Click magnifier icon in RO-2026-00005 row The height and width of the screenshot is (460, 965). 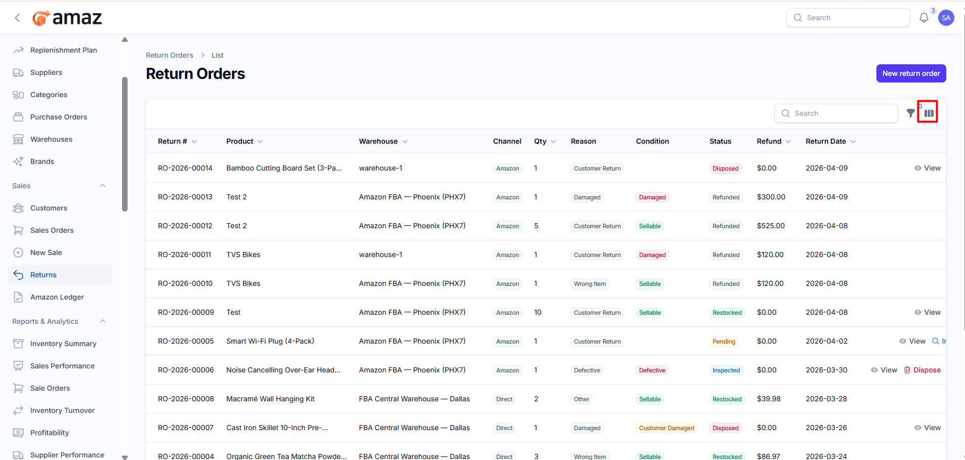tap(936, 341)
